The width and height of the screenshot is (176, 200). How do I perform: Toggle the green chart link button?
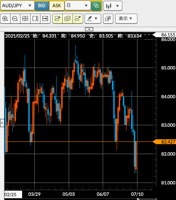(96, 6)
